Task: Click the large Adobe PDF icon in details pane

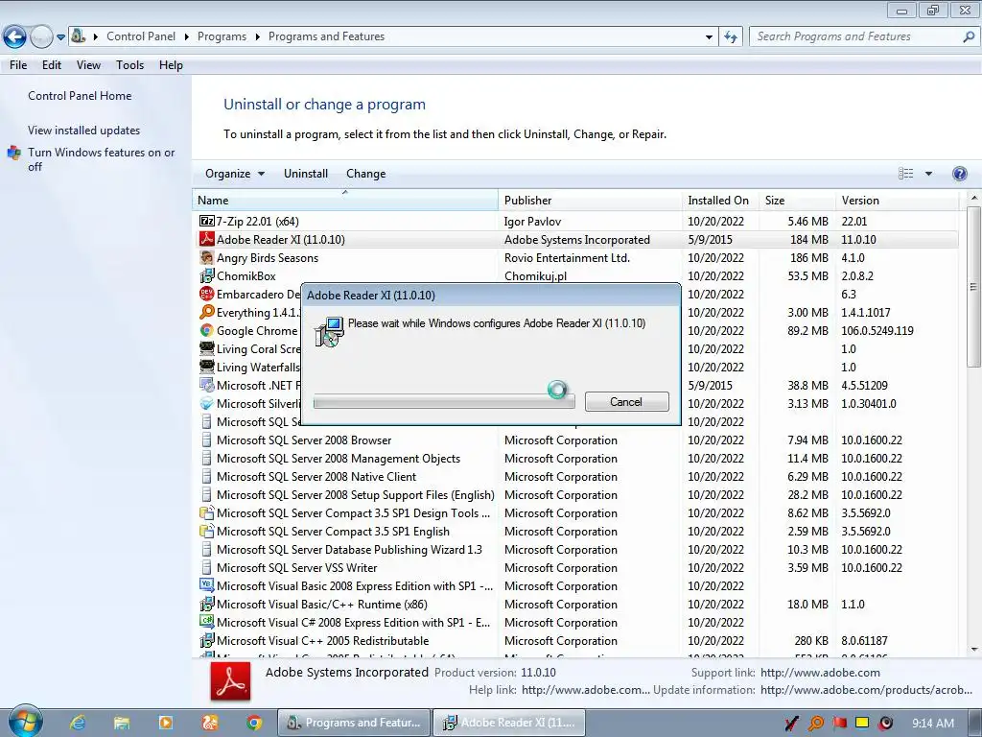Action: pyautogui.click(x=230, y=682)
